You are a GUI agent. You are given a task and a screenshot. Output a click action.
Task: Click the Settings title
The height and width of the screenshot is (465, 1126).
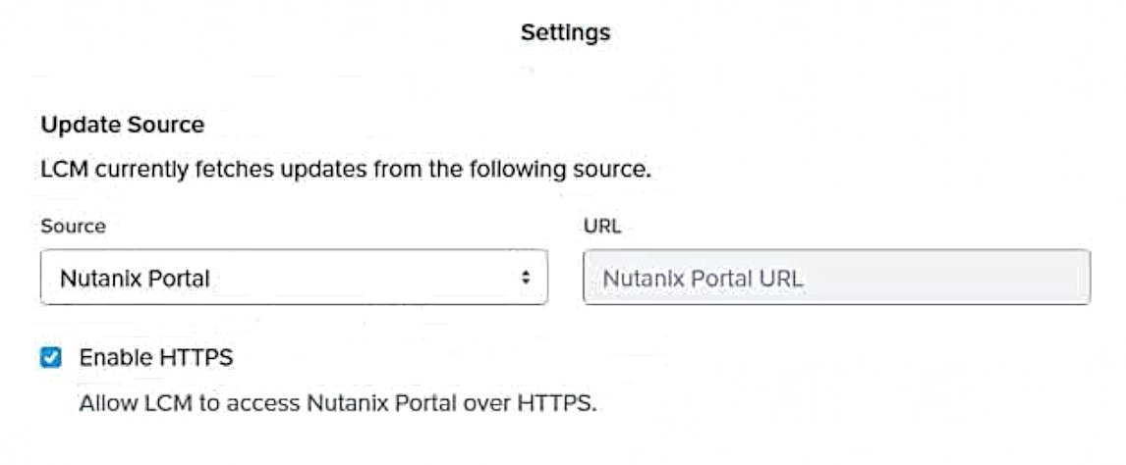point(565,32)
